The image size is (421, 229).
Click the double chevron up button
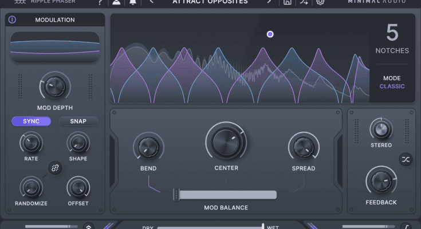pos(89,226)
